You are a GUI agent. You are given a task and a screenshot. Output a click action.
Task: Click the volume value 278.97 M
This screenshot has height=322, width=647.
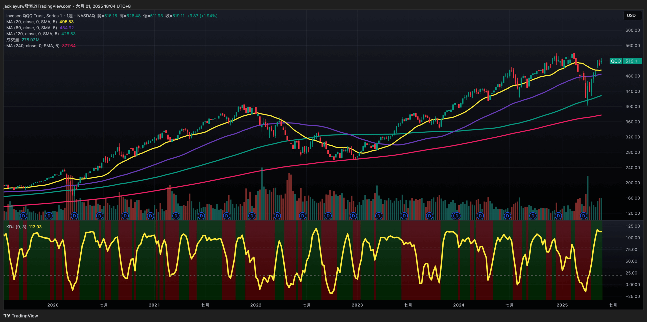[31, 40]
